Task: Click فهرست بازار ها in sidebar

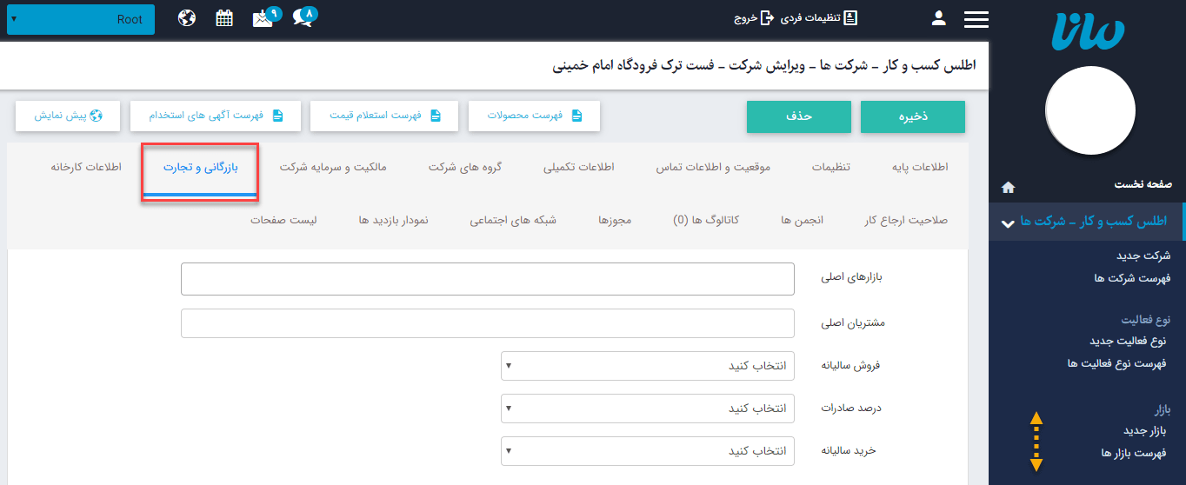Action: [x=1133, y=453]
